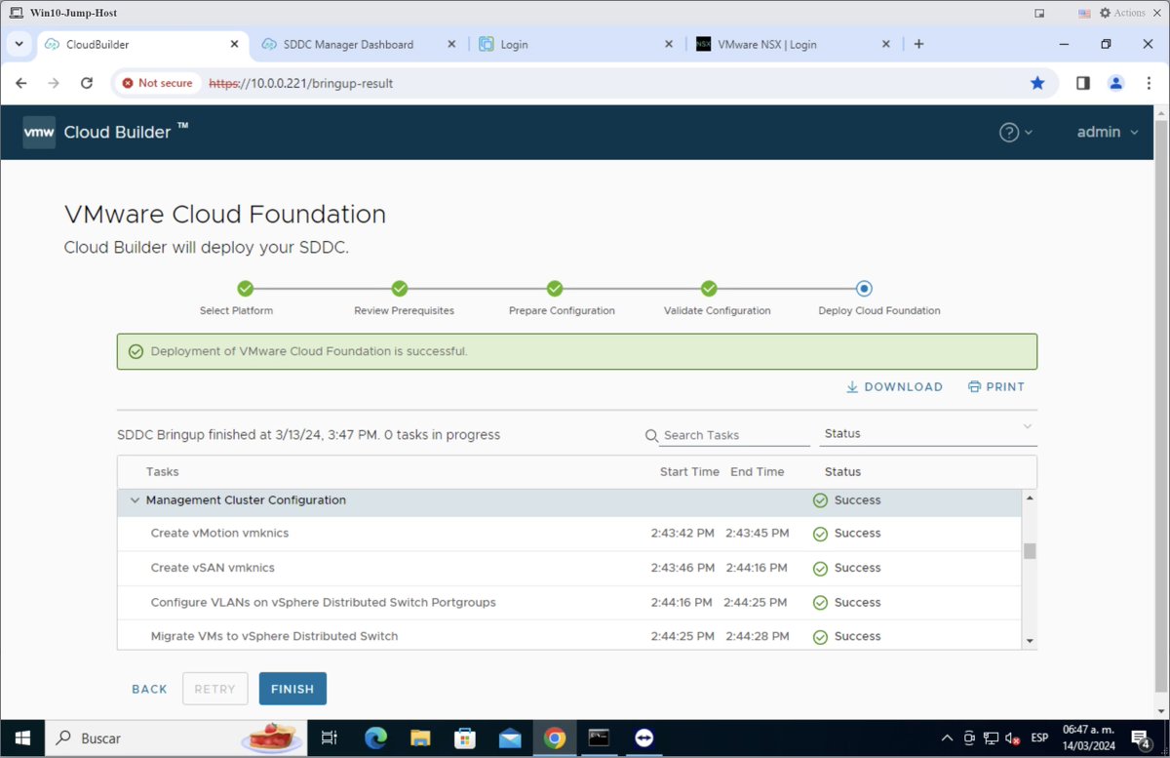Collapse the Management Cluster Configuration group
Viewport: 1170px width, 758px height.
[x=136, y=500]
